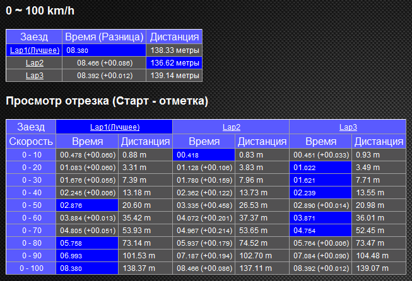This screenshot has height=281, width=412.
Task: Select Lap3 time '07.084 (+00.090)'
Action: 321,256
